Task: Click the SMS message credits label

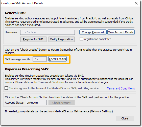Action: [18, 59]
